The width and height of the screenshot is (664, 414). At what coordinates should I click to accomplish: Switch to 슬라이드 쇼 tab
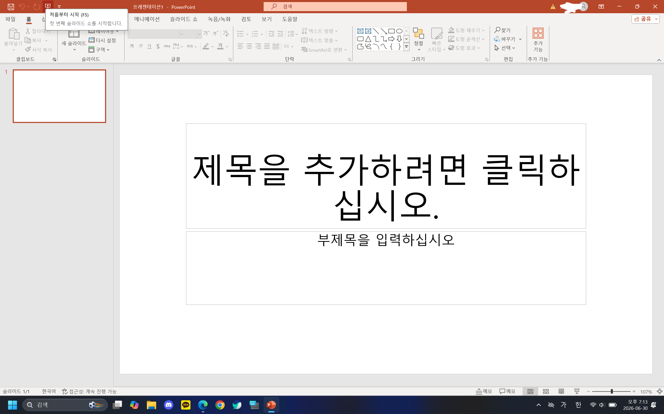point(183,19)
